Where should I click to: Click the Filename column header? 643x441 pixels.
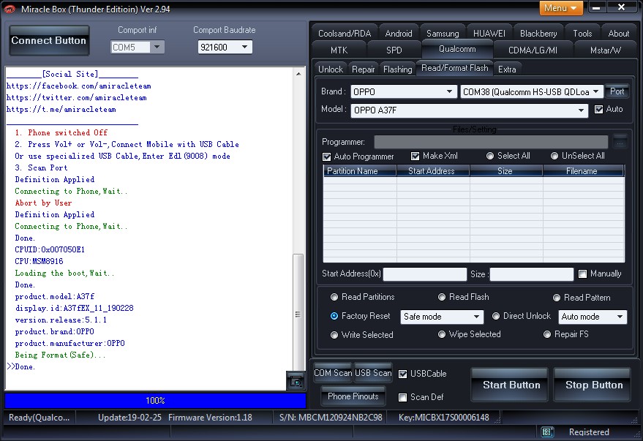point(583,171)
